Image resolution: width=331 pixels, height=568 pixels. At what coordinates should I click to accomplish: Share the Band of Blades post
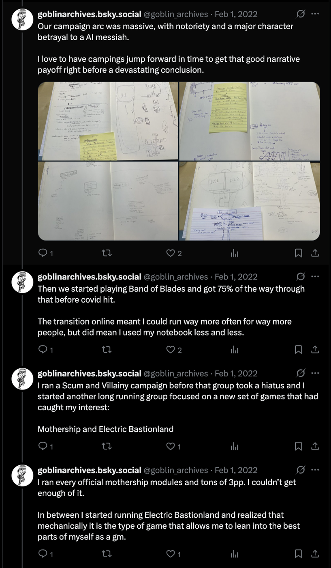point(315,349)
